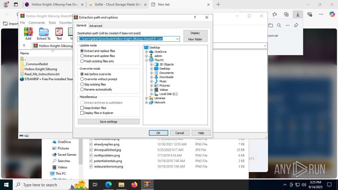Open the notification center icon
The height and width of the screenshot is (190, 338).
coord(329,185)
